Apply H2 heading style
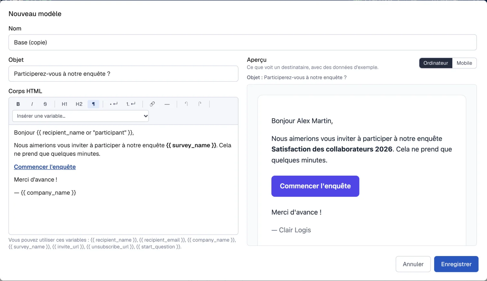 [x=79, y=104]
